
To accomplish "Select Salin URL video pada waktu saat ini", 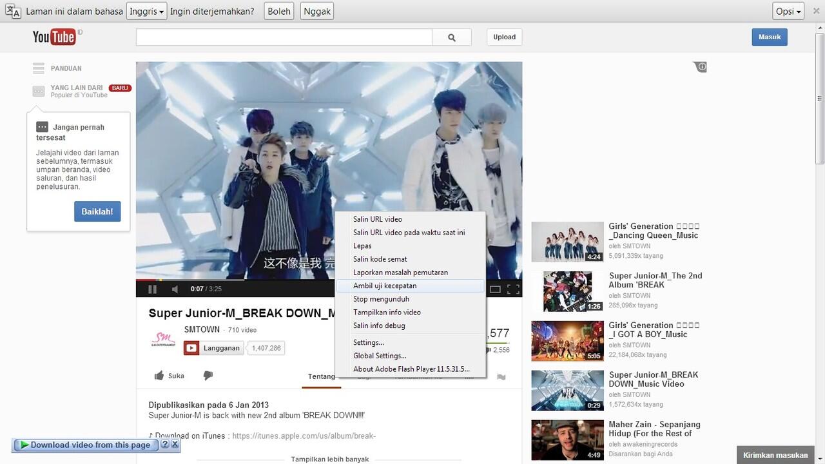I will pyautogui.click(x=410, y=233).
